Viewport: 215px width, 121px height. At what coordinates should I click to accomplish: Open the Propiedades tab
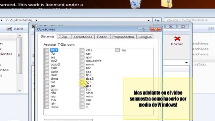coord(123,37)
